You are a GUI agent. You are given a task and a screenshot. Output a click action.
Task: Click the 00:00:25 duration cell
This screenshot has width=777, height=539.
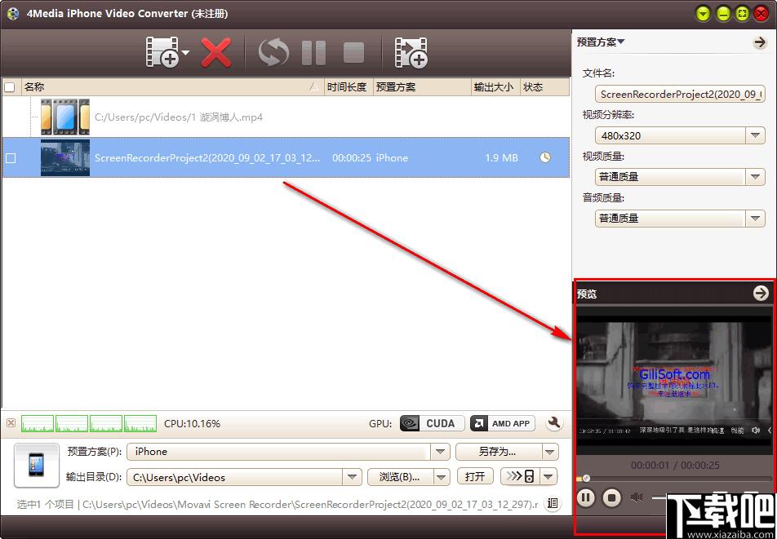pos(352,158)
